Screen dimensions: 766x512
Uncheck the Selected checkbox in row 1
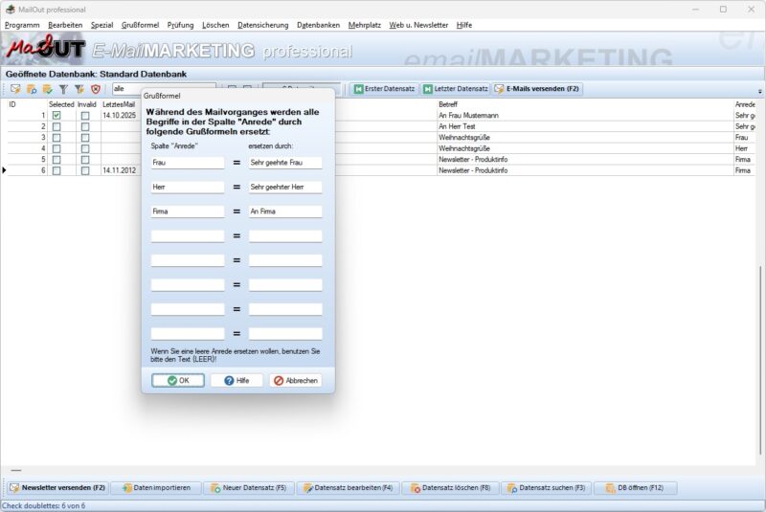[x=56, y=116]
